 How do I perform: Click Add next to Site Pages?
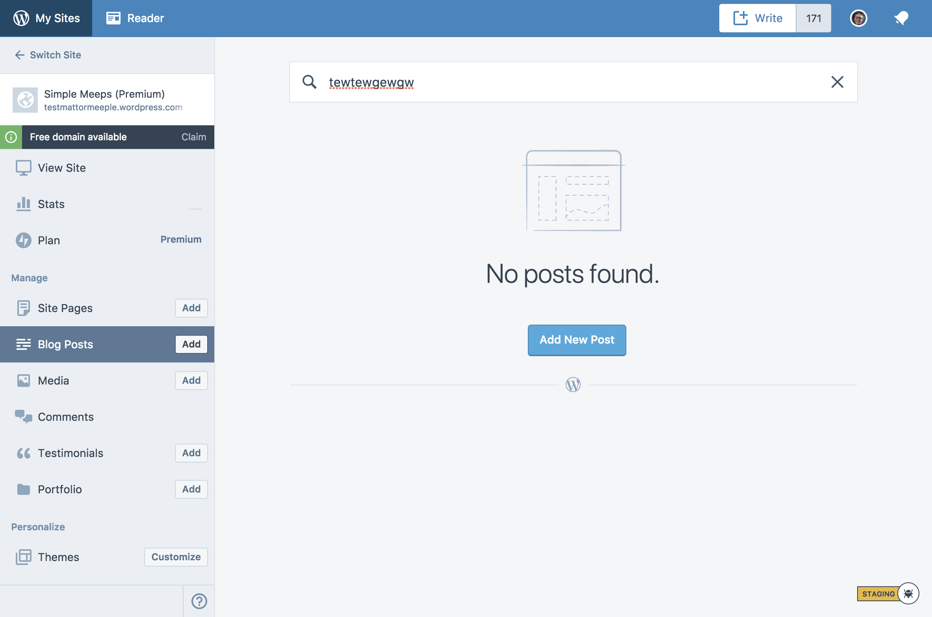[191, 308]
